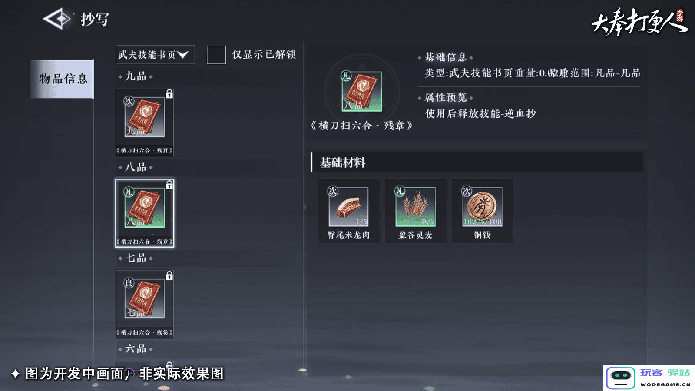Click the 盈谷灵麦 wheat material icon
Image resolution: width=695 pixels, height=391 pixels.
pyautogui.click(x=415, y=207)
